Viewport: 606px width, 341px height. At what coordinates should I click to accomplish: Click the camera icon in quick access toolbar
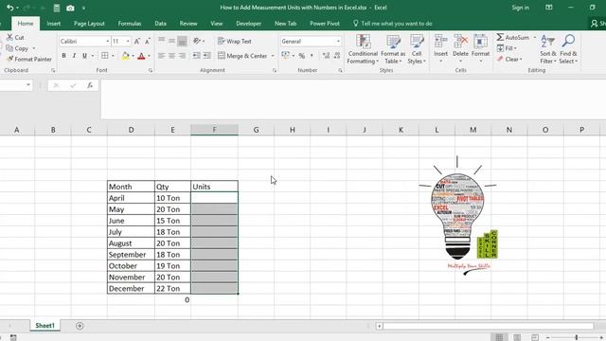click(70, 8)
